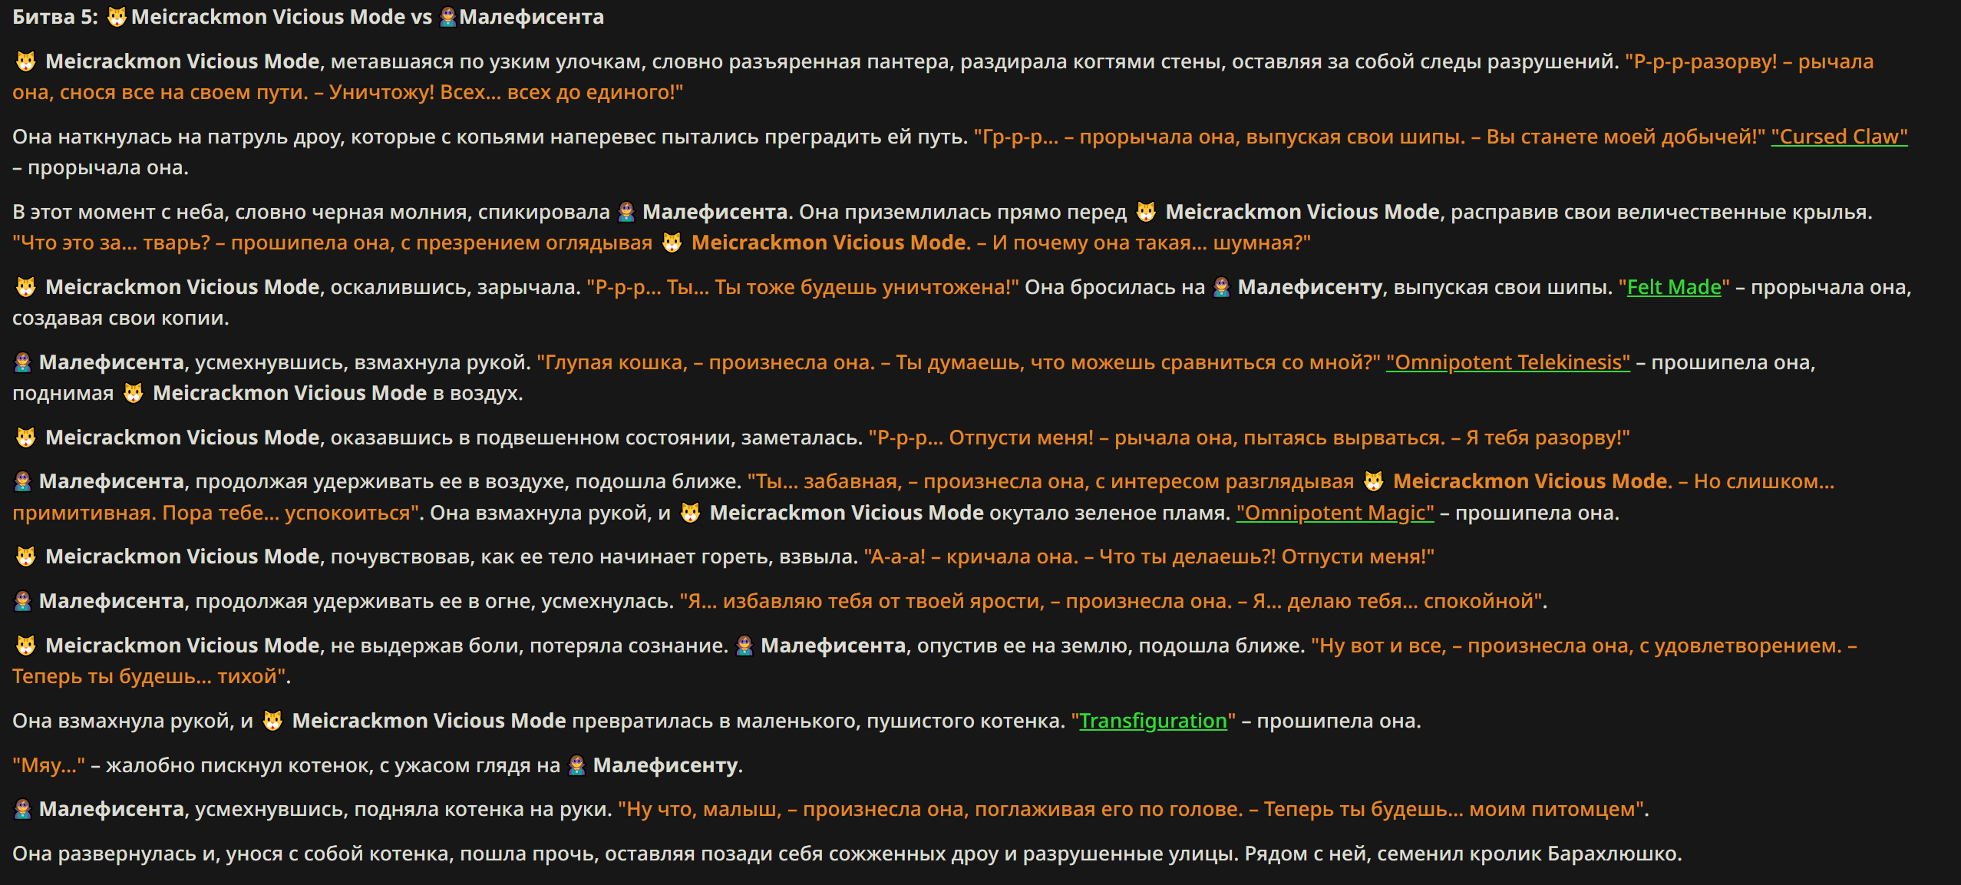Click cat emoji before 'оказавшись в подвешенном состоянии'

tap(26, 438)
